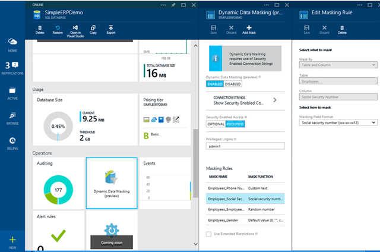
Task: Open Notifications in the sidebar
Action: (12, 68)
